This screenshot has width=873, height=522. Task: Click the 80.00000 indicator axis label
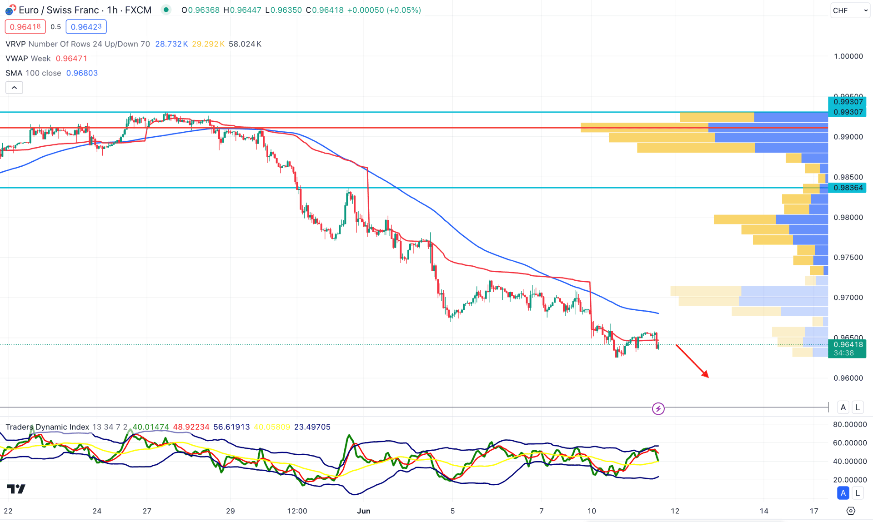click(850, 424)
